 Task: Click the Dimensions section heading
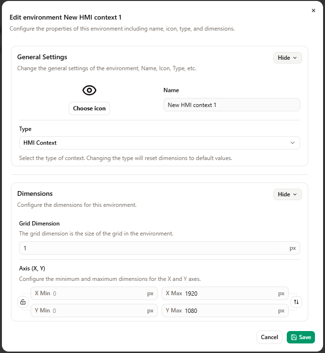35,193
